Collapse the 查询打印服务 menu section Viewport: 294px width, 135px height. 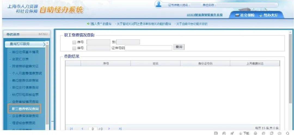coord(25,44)
